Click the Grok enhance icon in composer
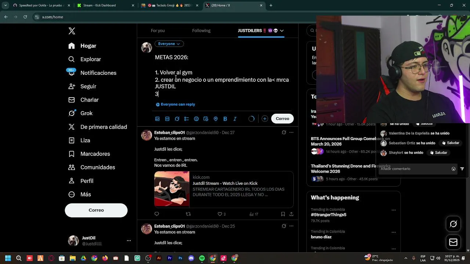Image resolution: width=470 pixels, height=264 pixels. tap(177, 119)
